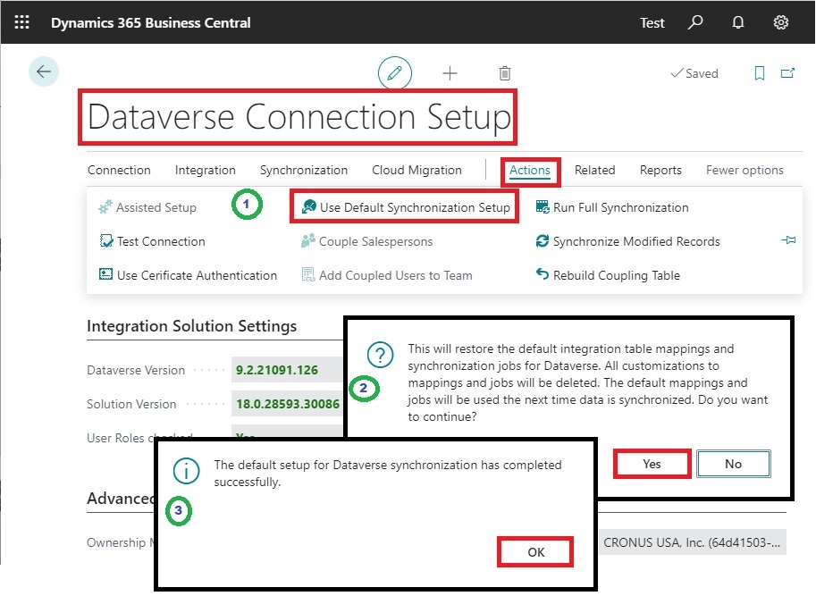Screen dimensions: 816x596
Task: Bookmark this page
Action: point(760,73)
